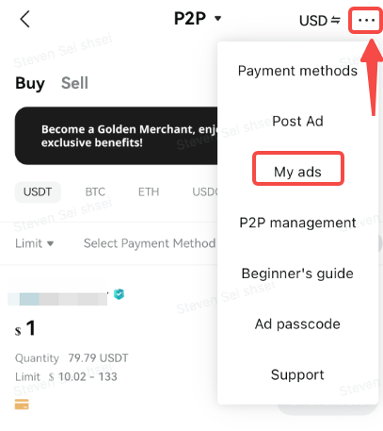Open the Limit filter dropdown

(34, 243)
